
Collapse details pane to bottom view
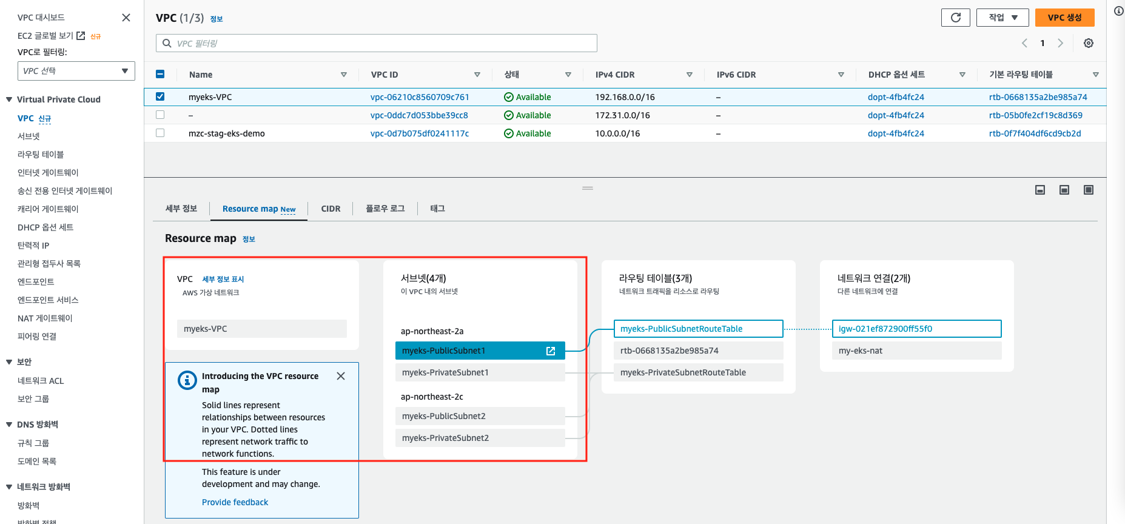pos(1040,190)
